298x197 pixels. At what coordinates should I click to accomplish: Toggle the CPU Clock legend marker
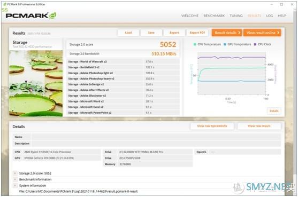pyautogui.click(x=255, y=44)
